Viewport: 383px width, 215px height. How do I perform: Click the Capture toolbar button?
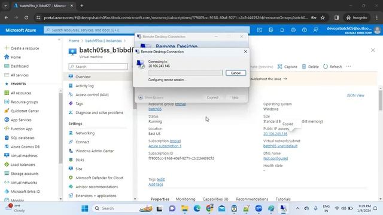point(287,66)
